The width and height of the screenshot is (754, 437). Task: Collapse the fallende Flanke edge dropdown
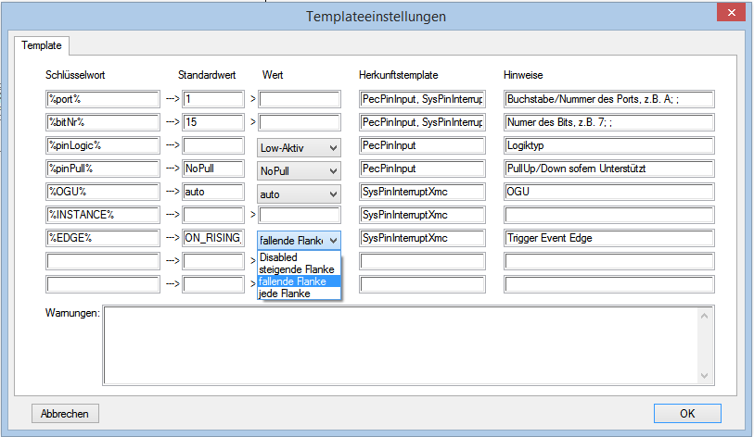tap(333, 240)
